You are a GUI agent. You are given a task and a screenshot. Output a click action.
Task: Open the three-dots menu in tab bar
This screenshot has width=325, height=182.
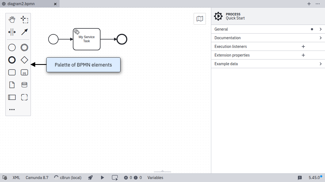click(318, 4)
